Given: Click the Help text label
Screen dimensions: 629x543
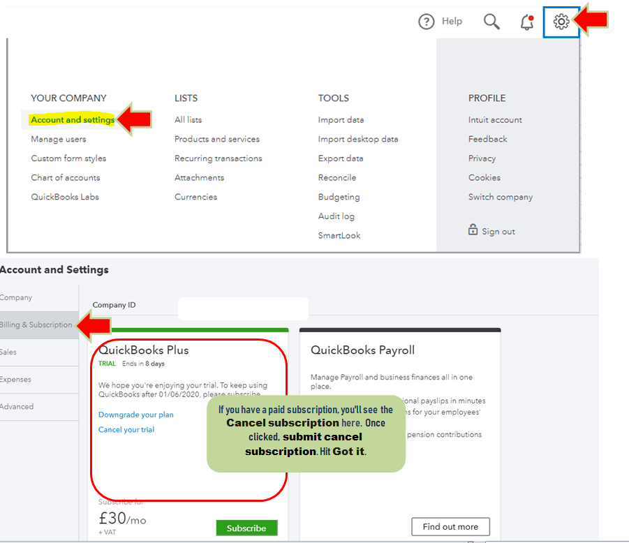Looking at the screenshot, I should 452,21.
